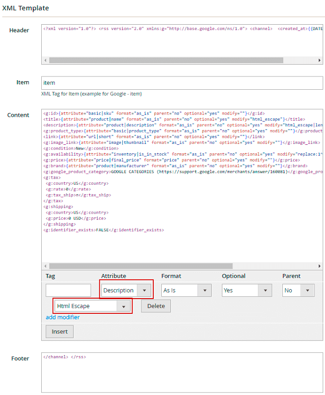Open the Attribute dropdown showing Description
The width and height of the screenshot is (325, 395).
(126, 290)
